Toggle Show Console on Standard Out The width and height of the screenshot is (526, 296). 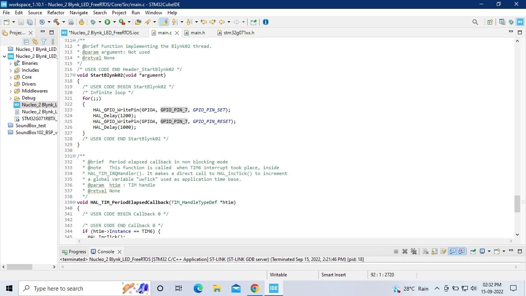point(452,251)
